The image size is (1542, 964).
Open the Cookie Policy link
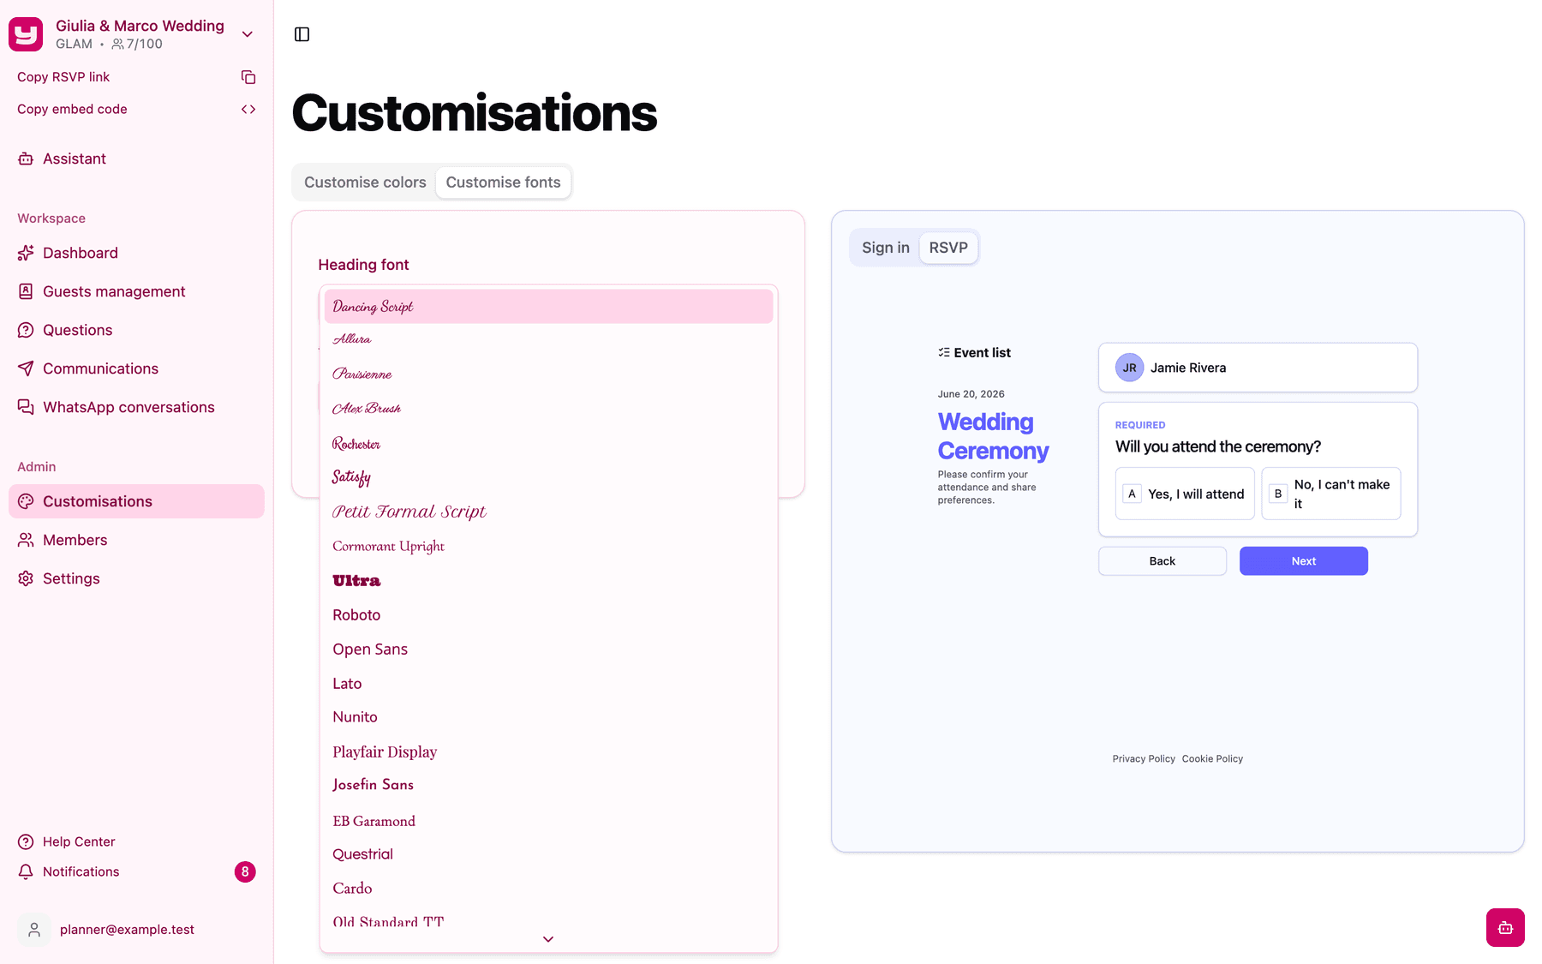[1212, 759]
